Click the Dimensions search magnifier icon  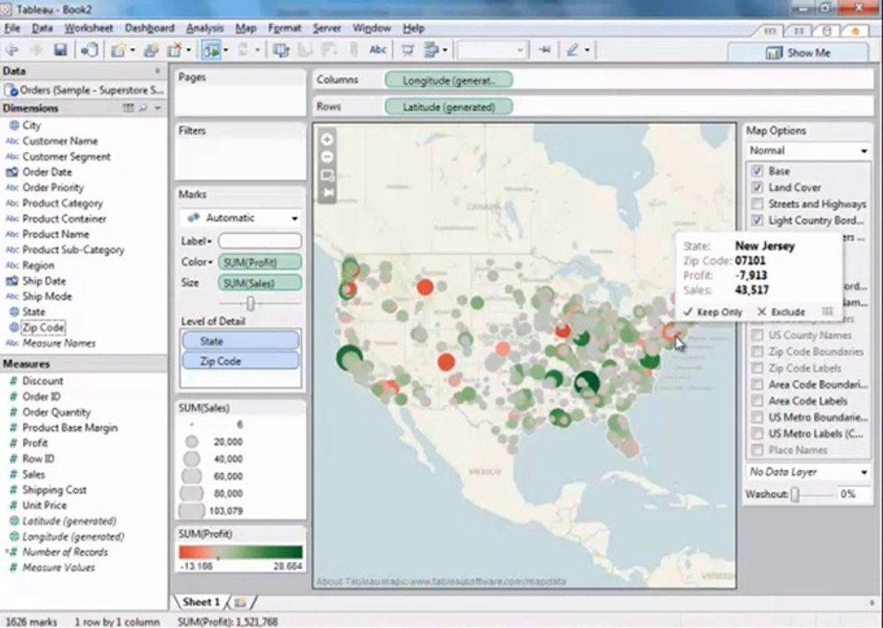point(143,108)
